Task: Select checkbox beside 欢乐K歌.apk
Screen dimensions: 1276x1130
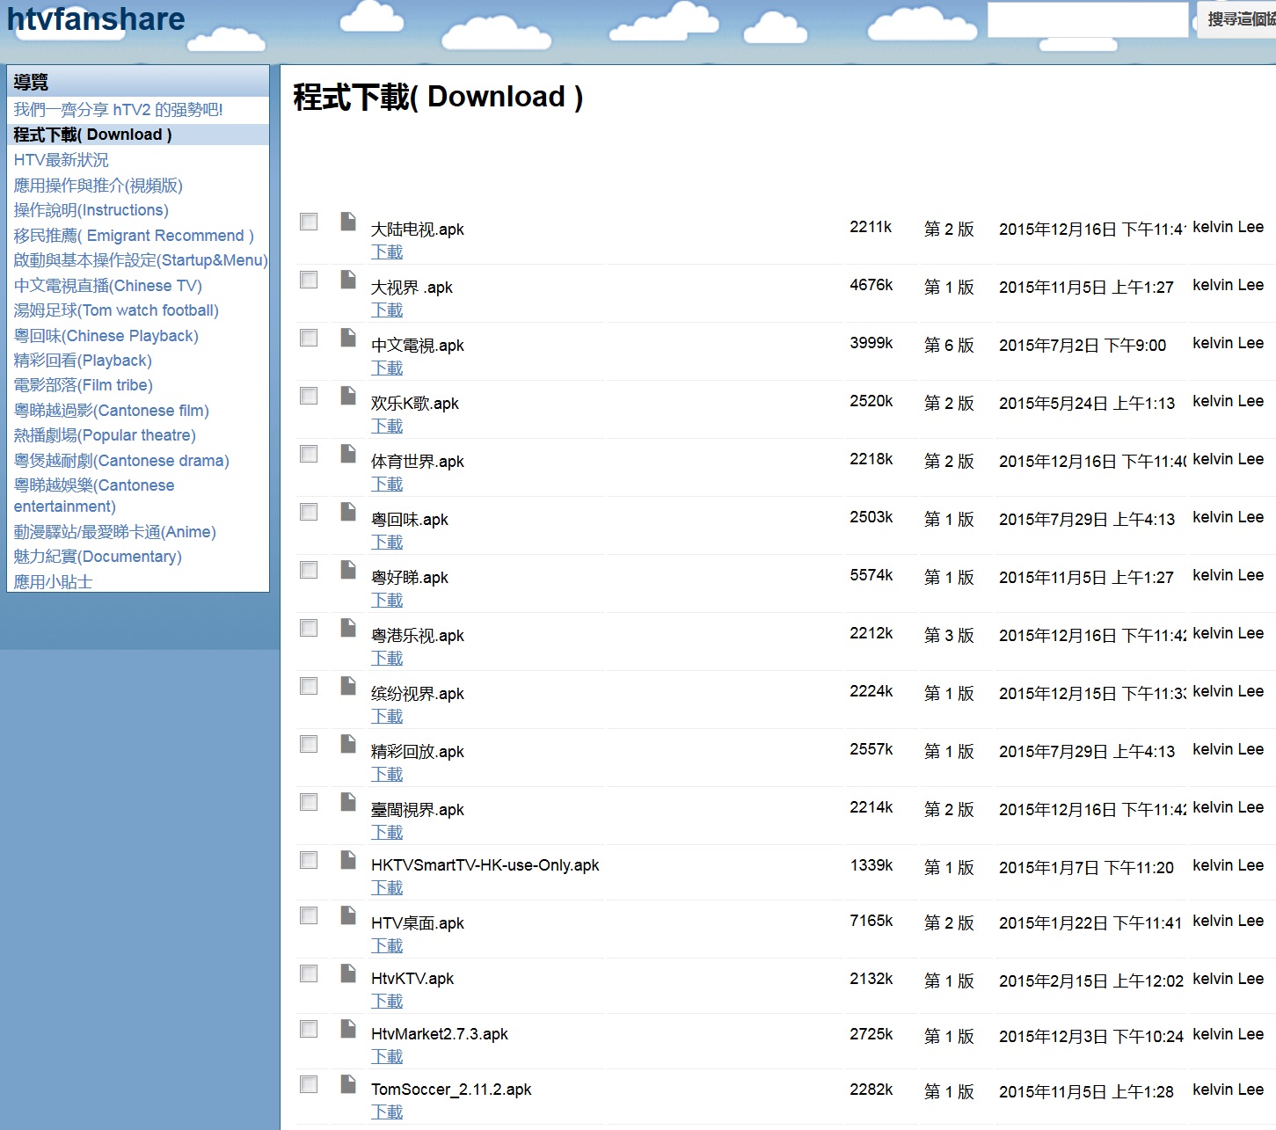Action: tap(309, 396)
